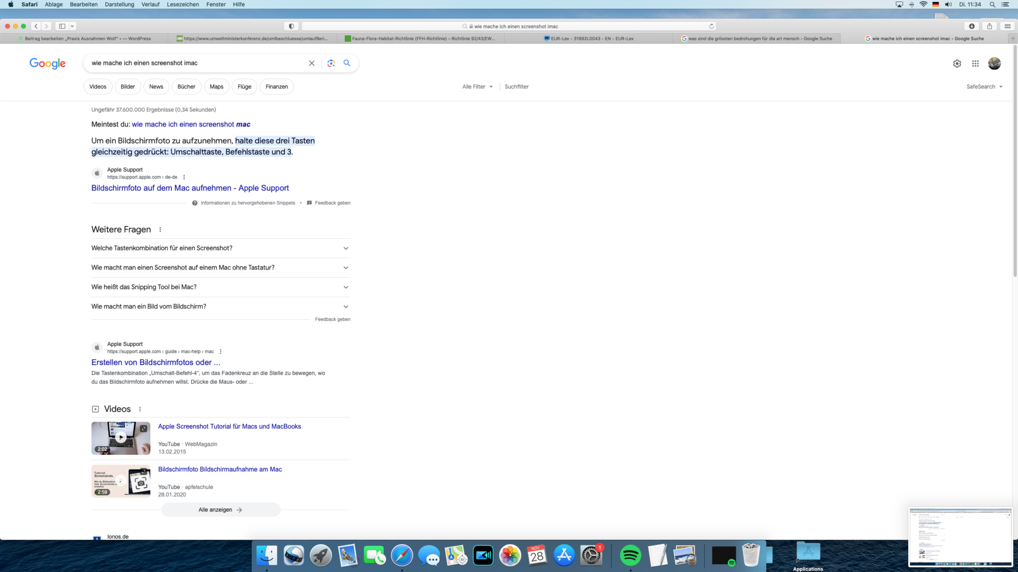This screenshot has height=572, width=1018.
Task: Open App Store in the Dock
Action: [x=564, y=555]
